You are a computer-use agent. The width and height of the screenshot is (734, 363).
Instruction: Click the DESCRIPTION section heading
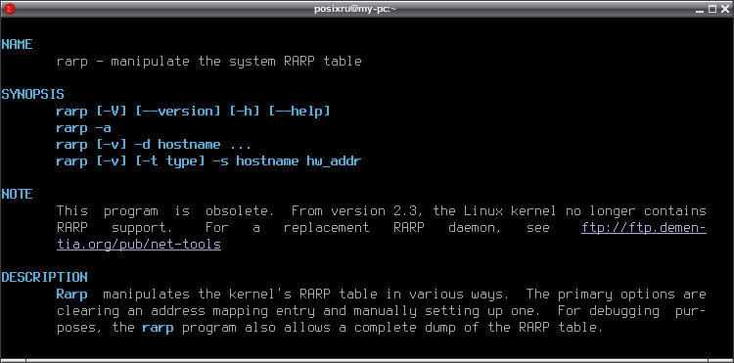coord(44,278)
